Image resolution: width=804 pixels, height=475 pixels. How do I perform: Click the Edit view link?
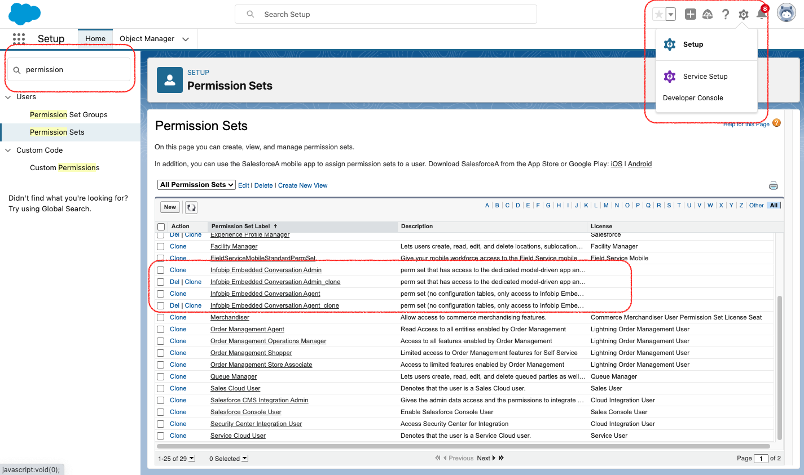244,185
